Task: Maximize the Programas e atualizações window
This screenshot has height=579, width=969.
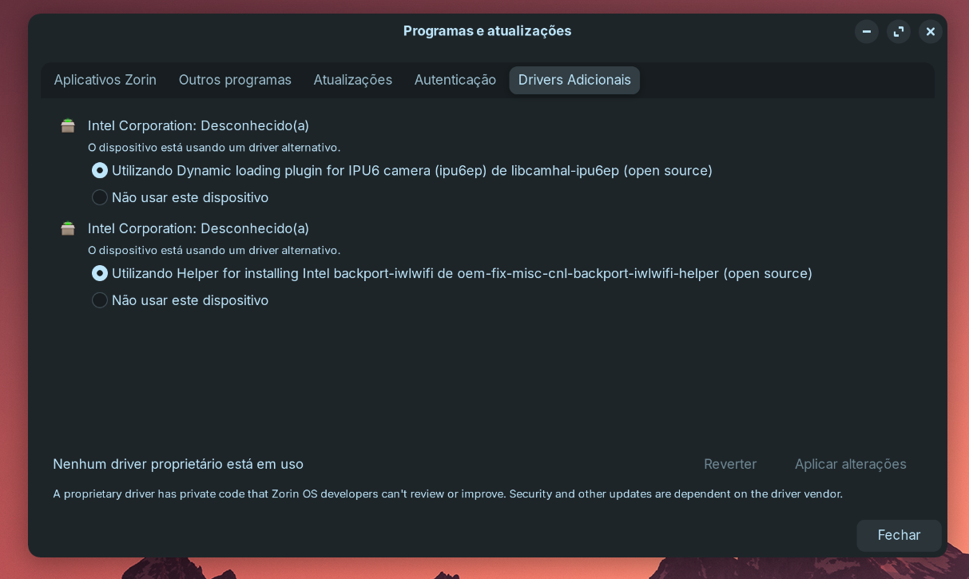Action: click(x=899, y=31)
